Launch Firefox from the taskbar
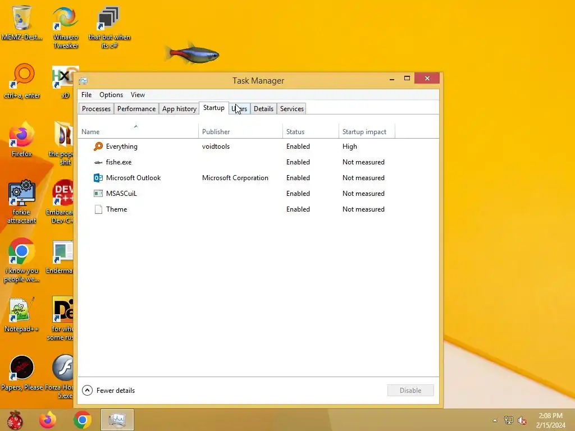 click(48, 420)
